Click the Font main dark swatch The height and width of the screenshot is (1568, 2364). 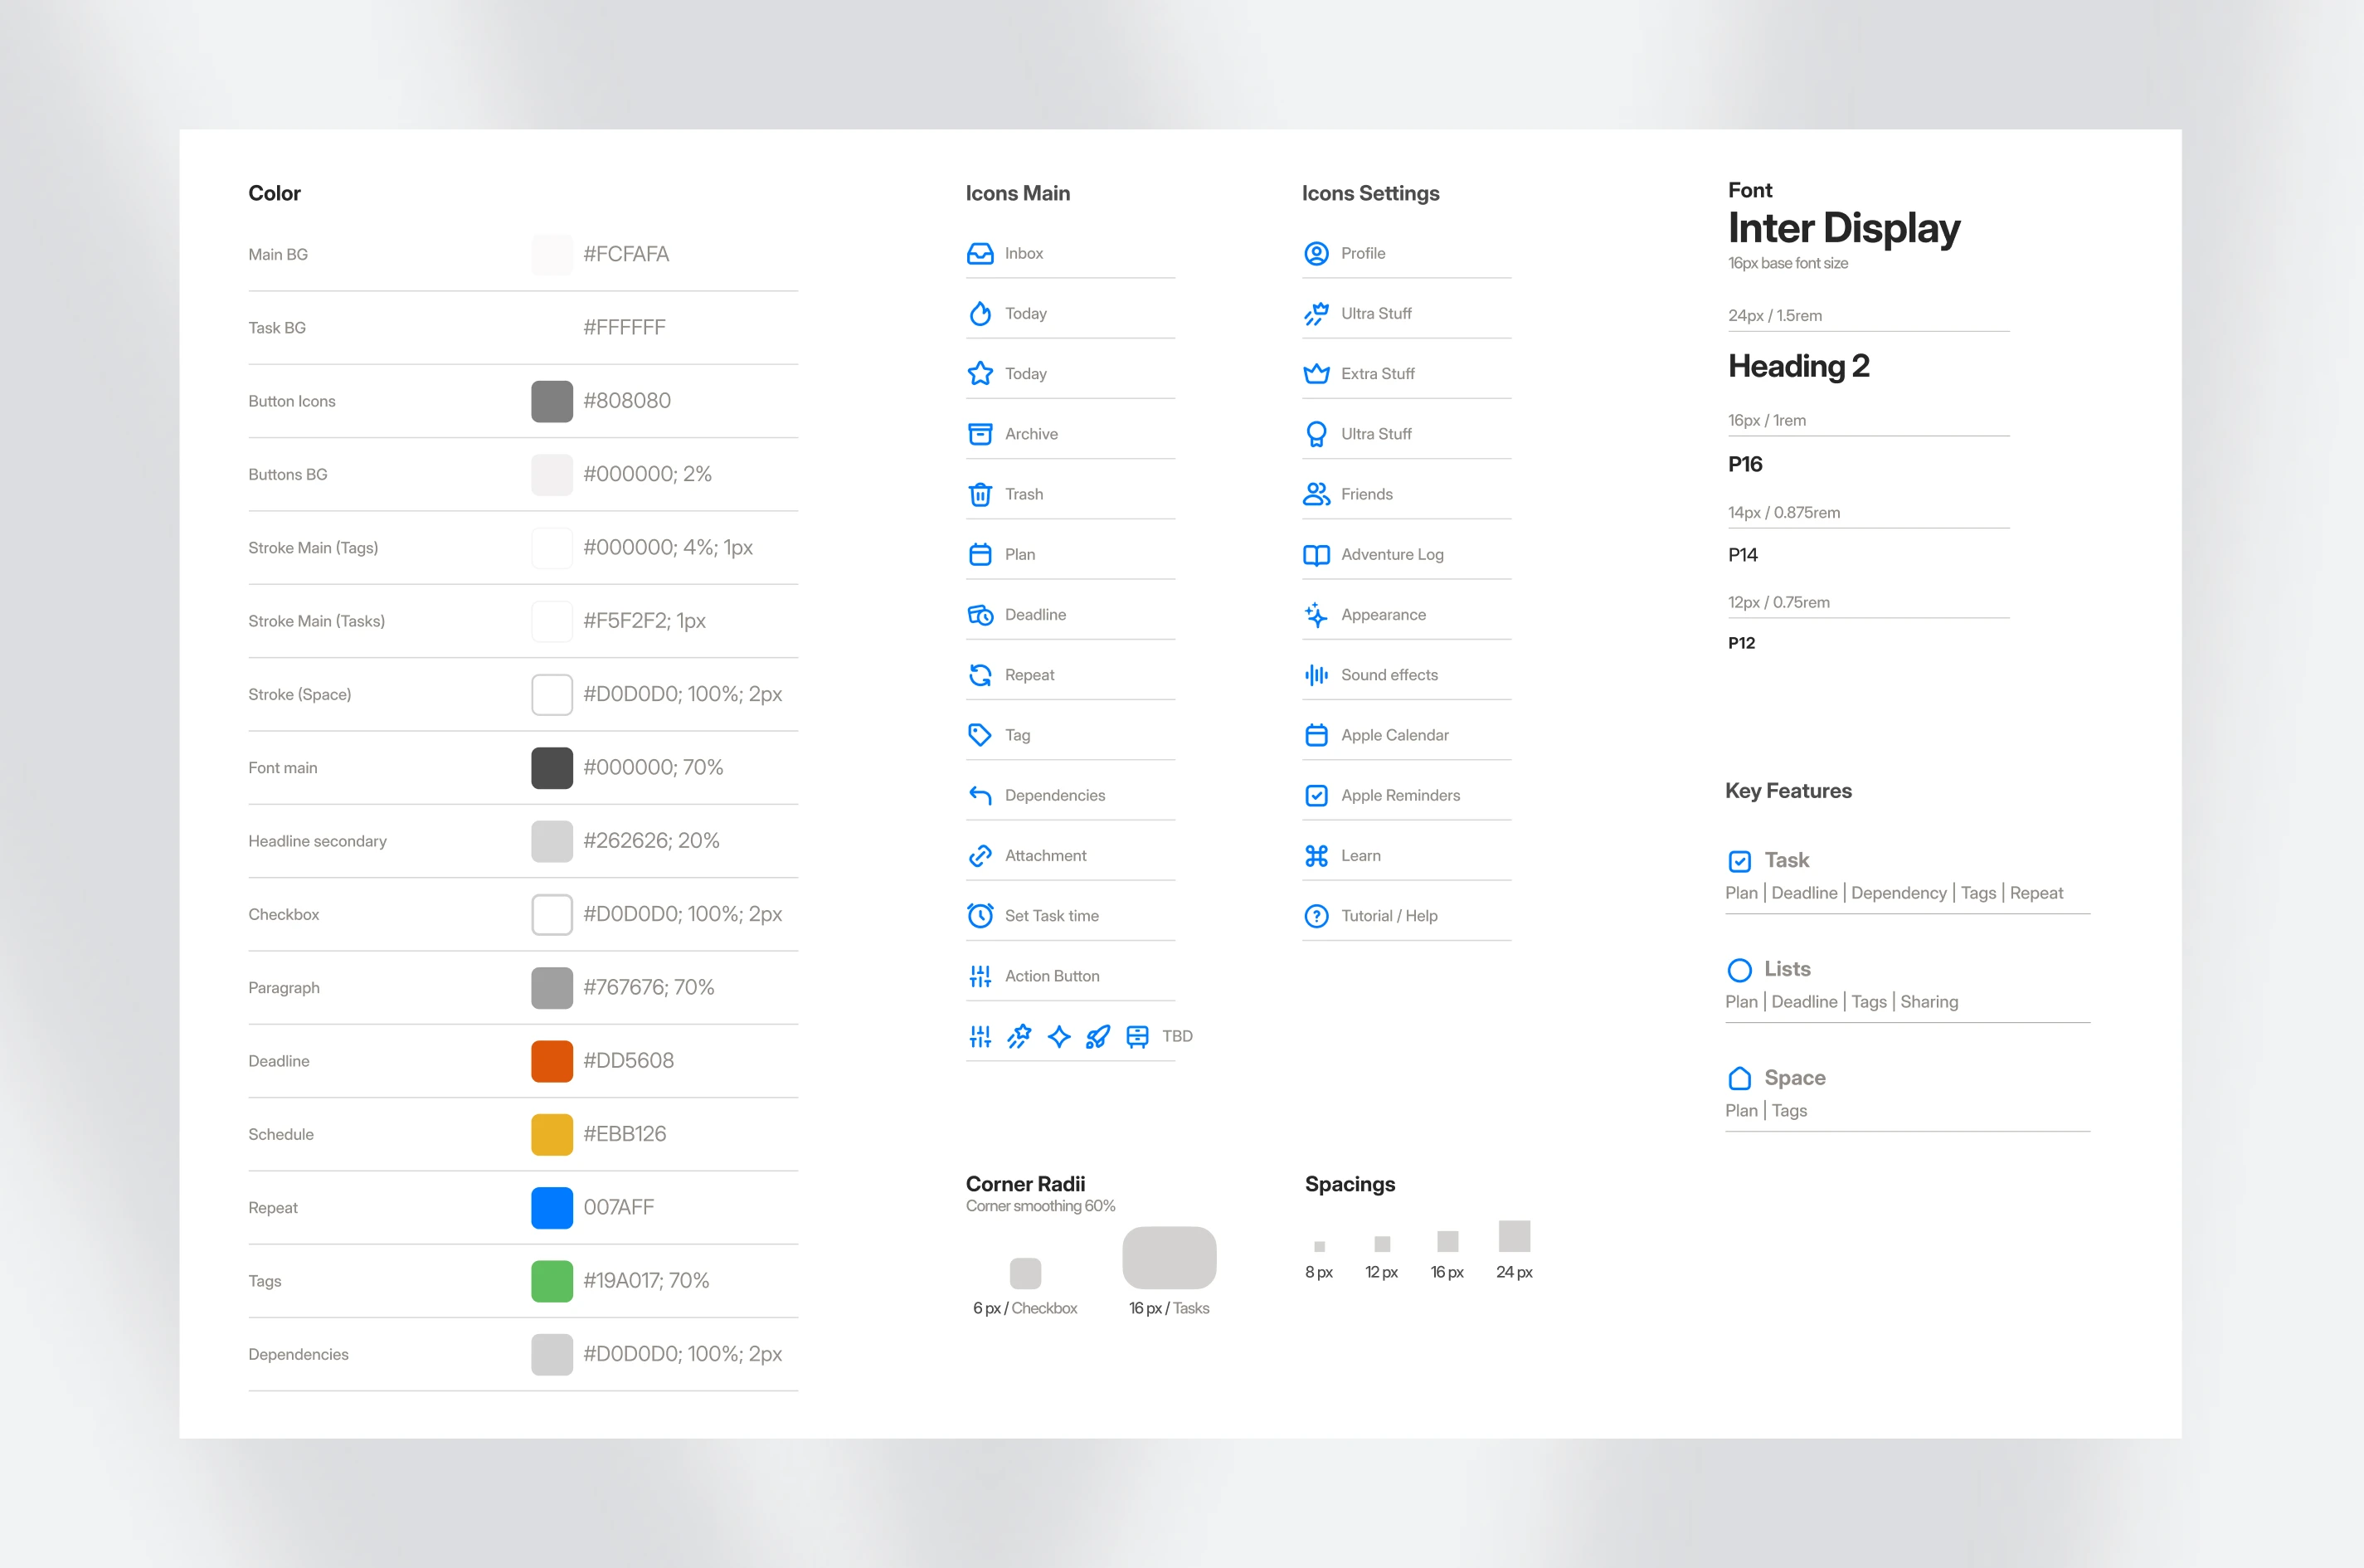point(552,768)
